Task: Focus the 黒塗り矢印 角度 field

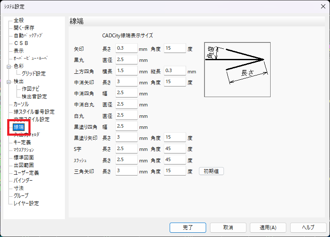Action: (x=175, y=137)
